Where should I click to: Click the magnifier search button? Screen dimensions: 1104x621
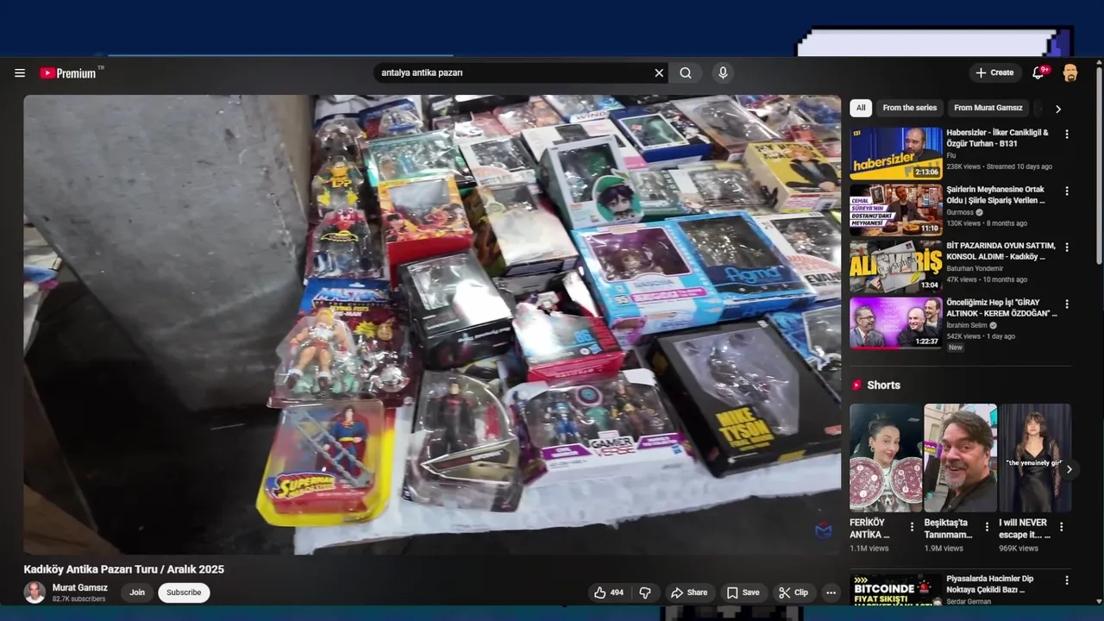686,73
